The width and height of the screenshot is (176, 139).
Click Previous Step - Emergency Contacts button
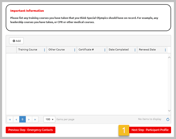coord(31,130)
